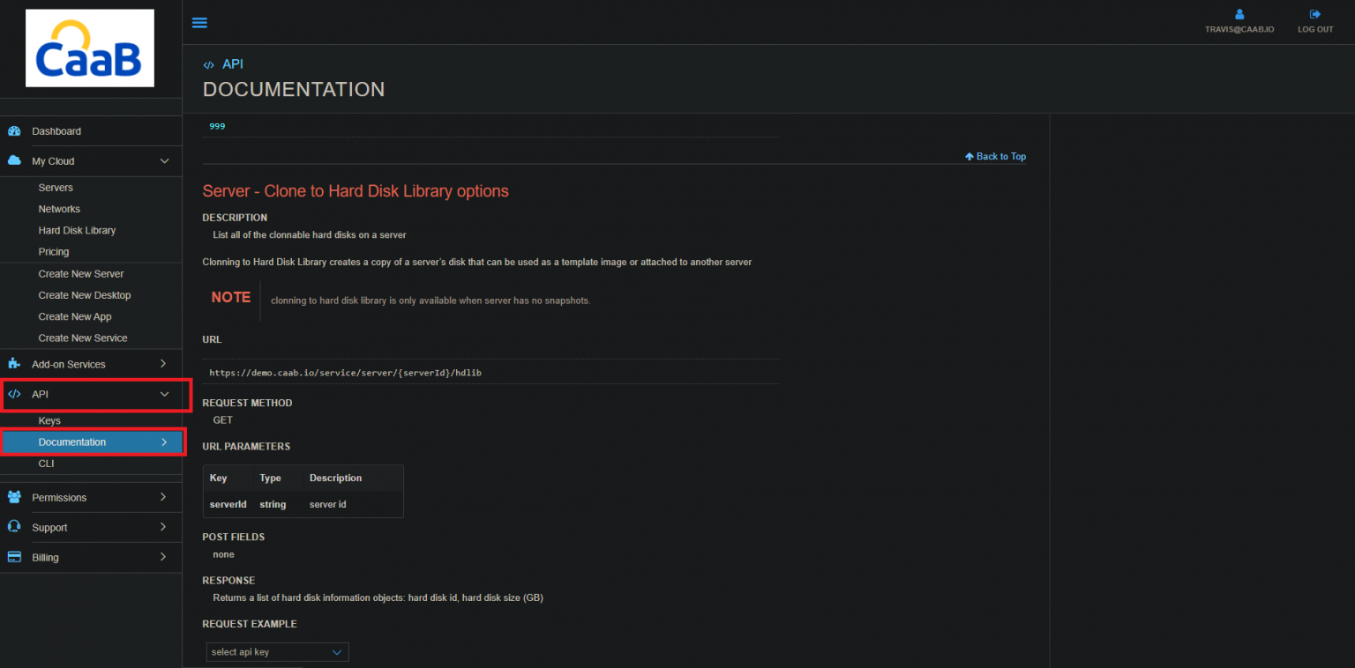Click the Permissions people icon
Viewport: 1355px width, 668px height.
coord(14,496)
